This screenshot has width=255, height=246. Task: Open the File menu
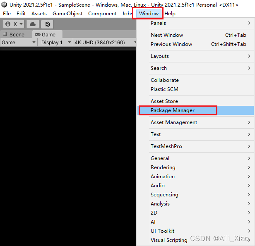7,14
